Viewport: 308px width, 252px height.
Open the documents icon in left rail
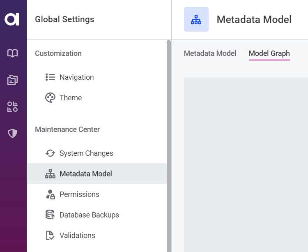point(13,80)
